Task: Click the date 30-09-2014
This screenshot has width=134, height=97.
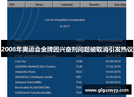Action: pyautogui.click(x=113, y=61)
